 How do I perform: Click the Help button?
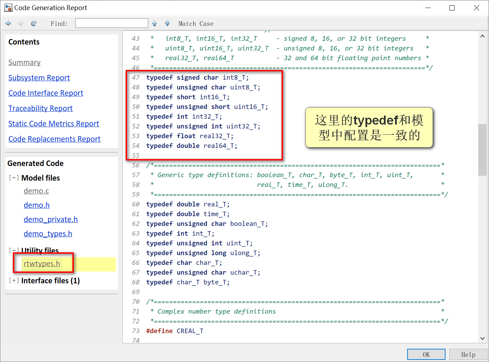point(468,354)
